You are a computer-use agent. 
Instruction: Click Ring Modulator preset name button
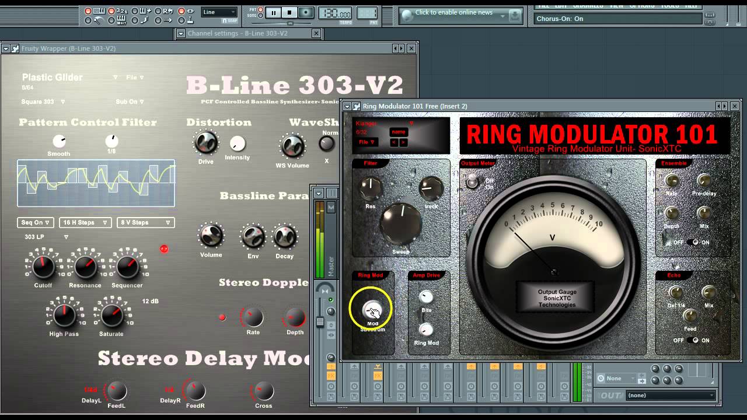399,132
